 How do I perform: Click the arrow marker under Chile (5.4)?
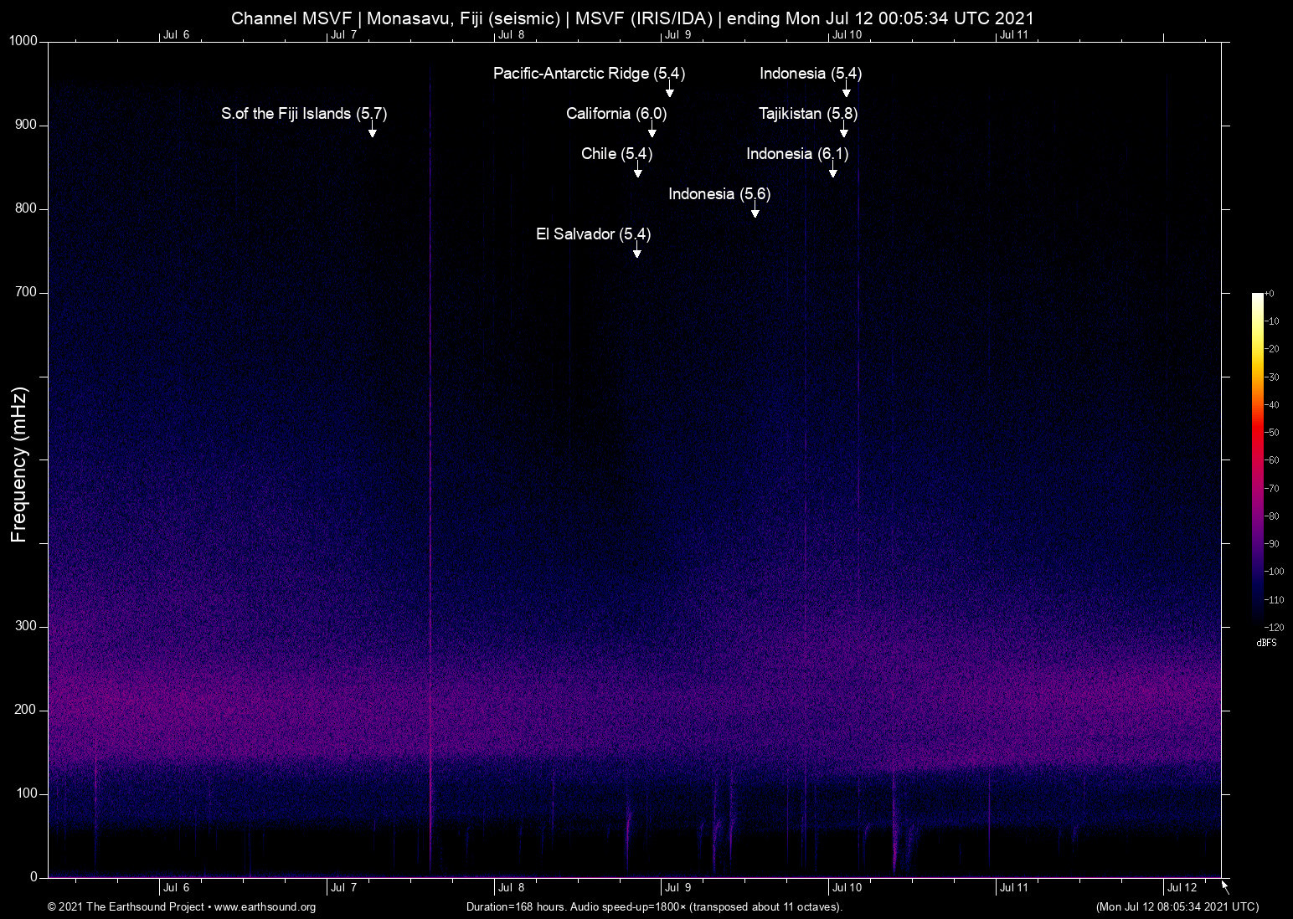[x=638, y=169]
